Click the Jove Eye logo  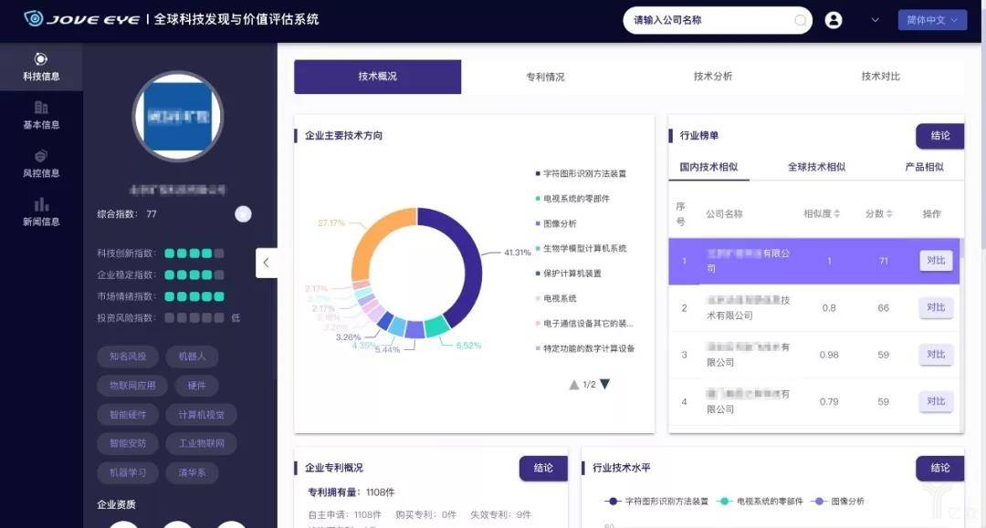point(82,19)
